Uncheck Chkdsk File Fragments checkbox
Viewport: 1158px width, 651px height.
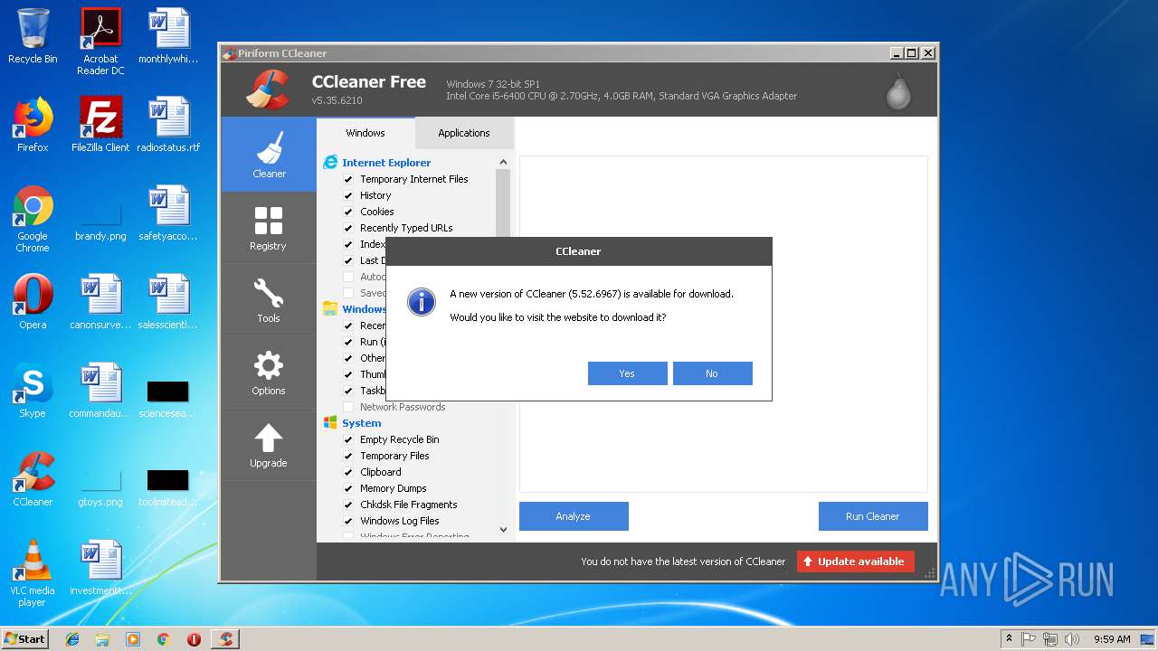pyautogui.click(x=348, y=505)
